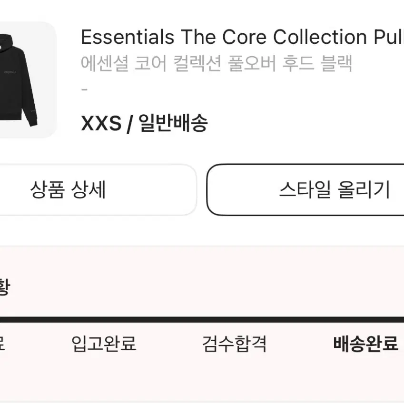Click the progress bar above 검수합격
404x404 pixels.
[x=234, y=319]
